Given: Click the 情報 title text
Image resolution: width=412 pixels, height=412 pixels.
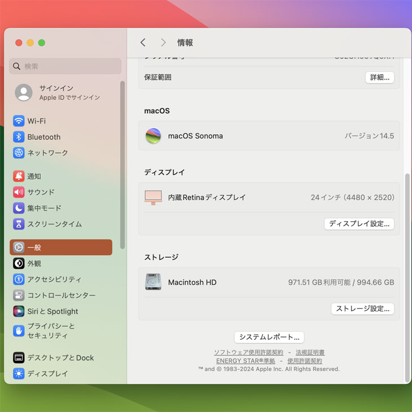Looking at the screenshot, I should [x=185, y=42].
